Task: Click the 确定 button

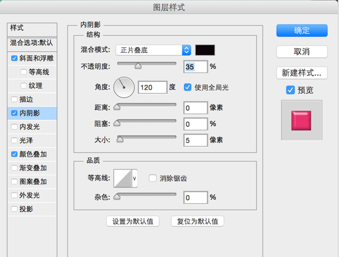Action: (x=302, y=30)
